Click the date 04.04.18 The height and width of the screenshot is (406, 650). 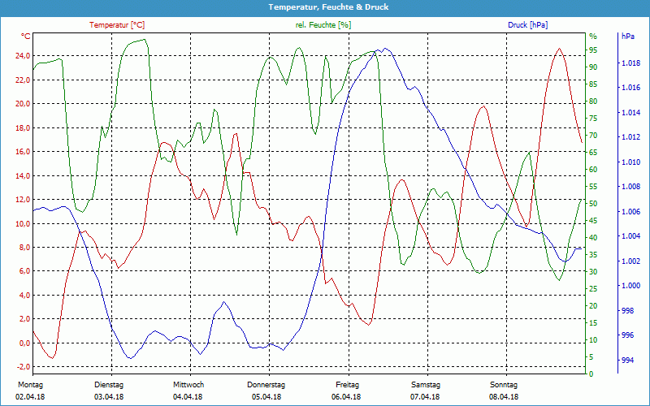pyautogui.click(x=188, y=397)
